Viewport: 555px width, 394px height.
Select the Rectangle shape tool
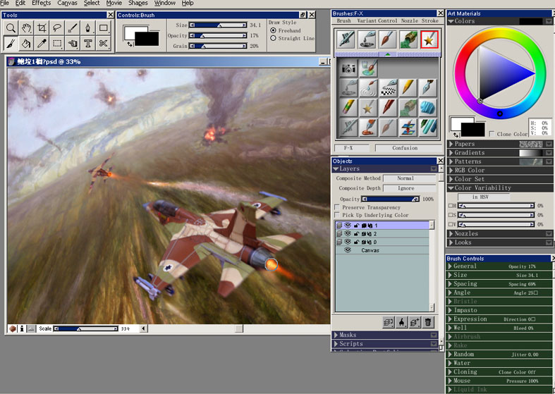click(x=104, y=28)
